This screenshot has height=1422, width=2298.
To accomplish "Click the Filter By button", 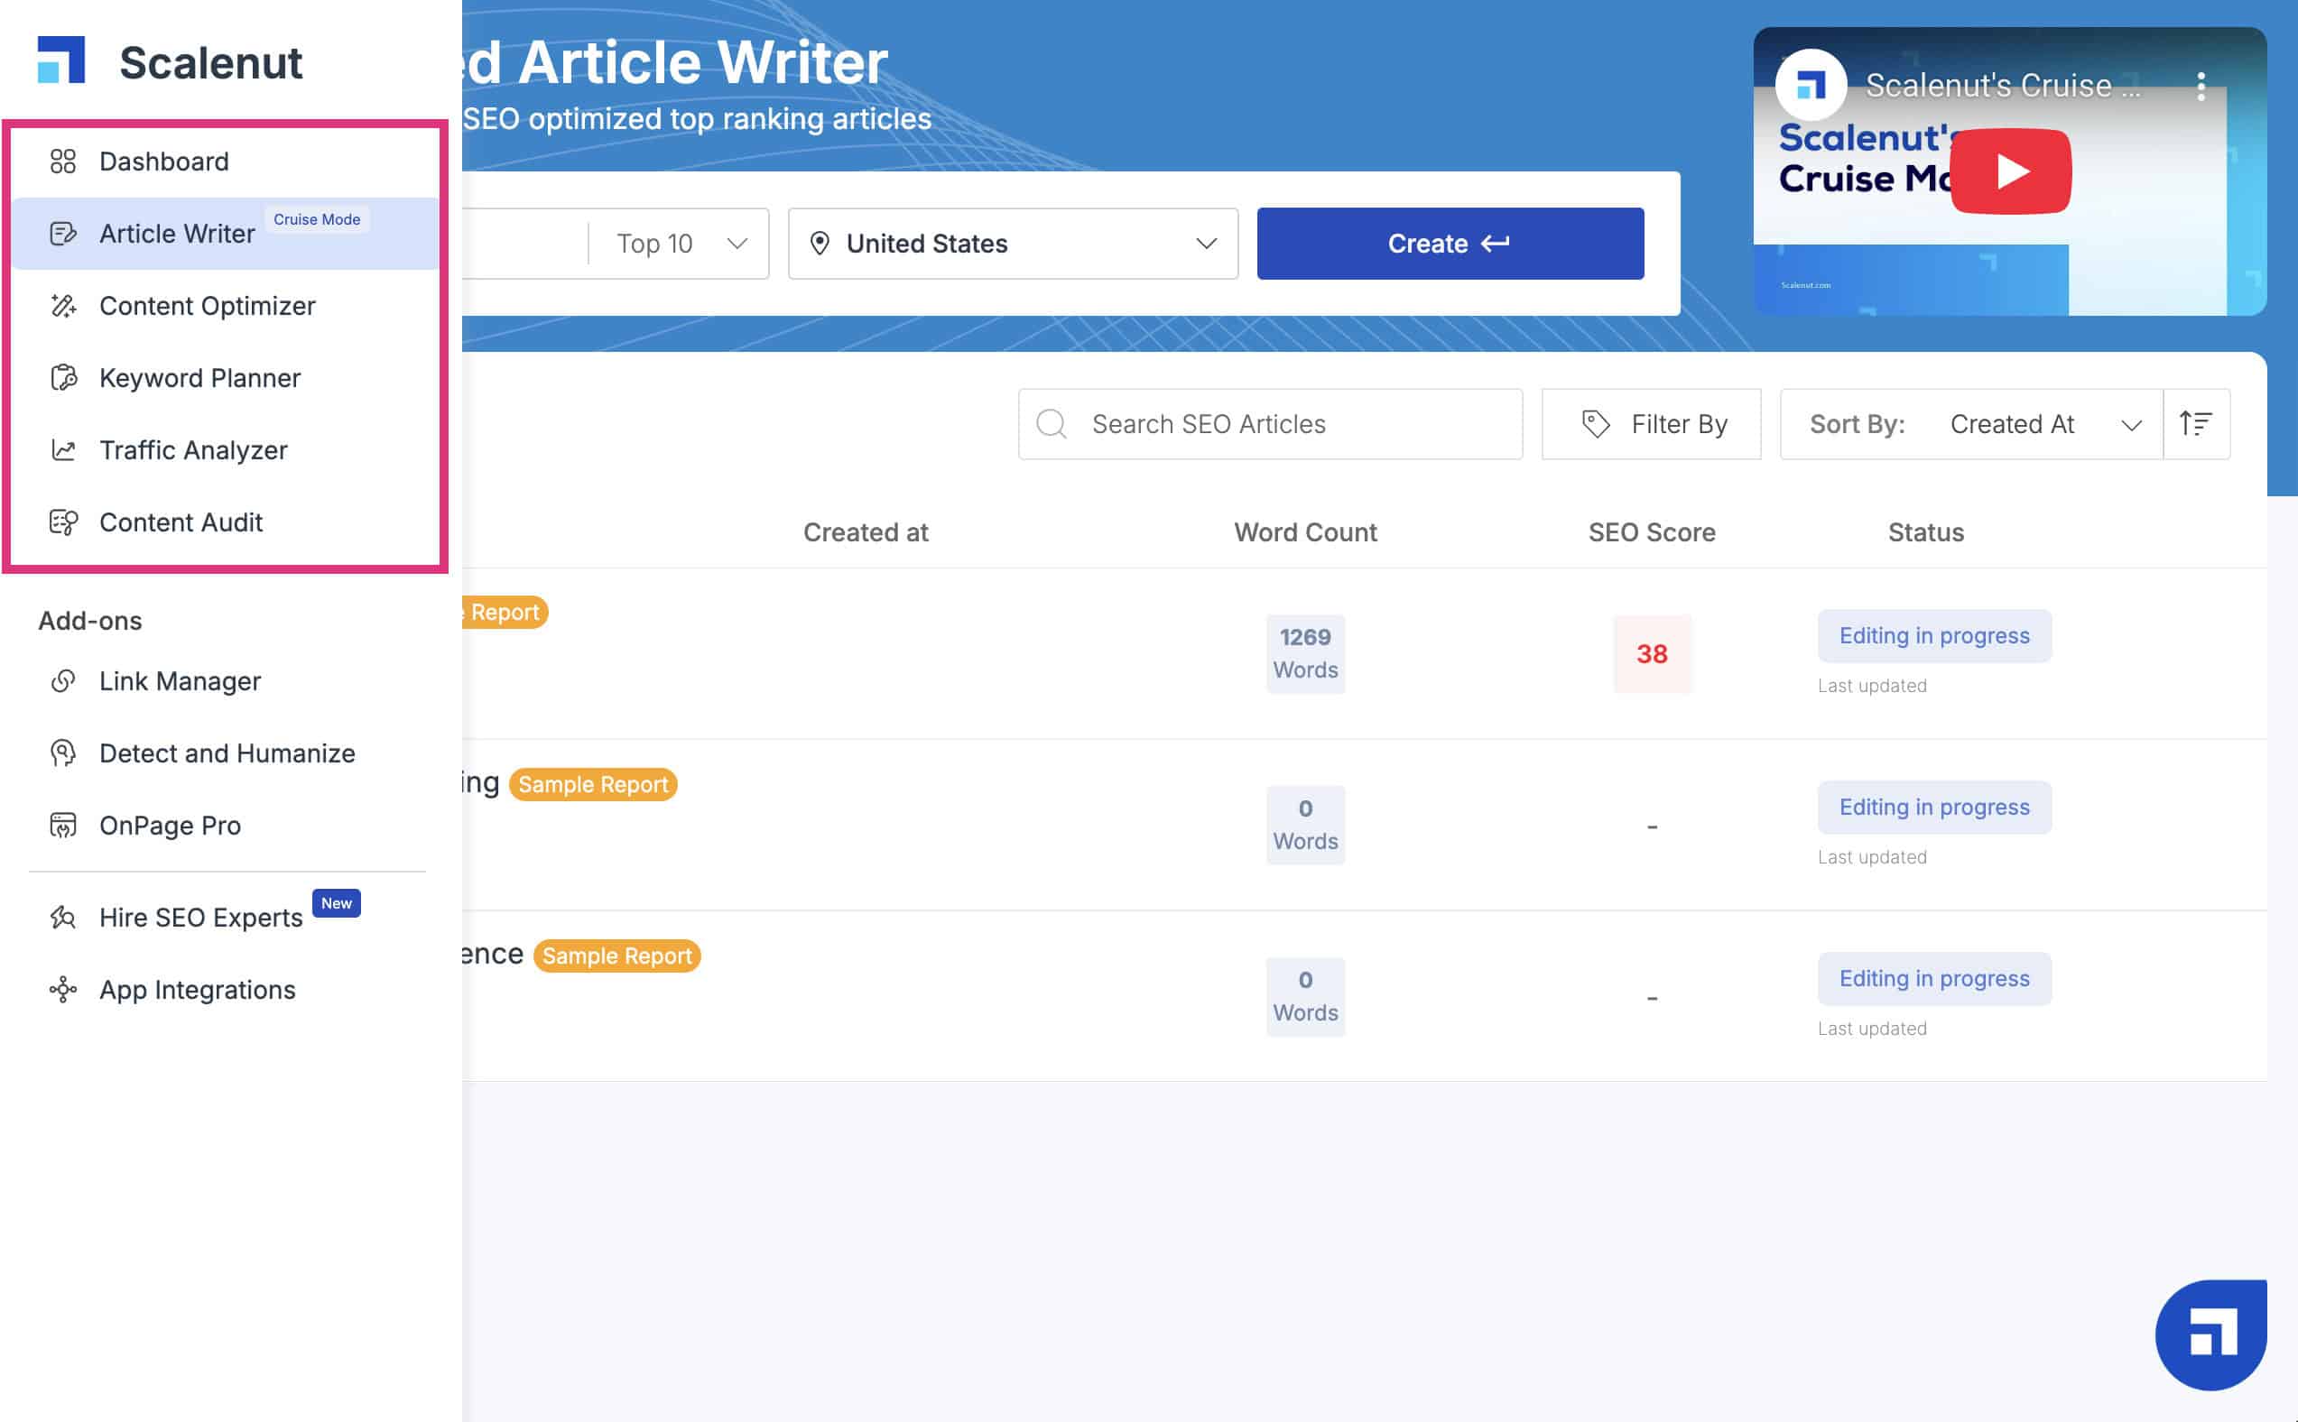I will (1651, 424).
